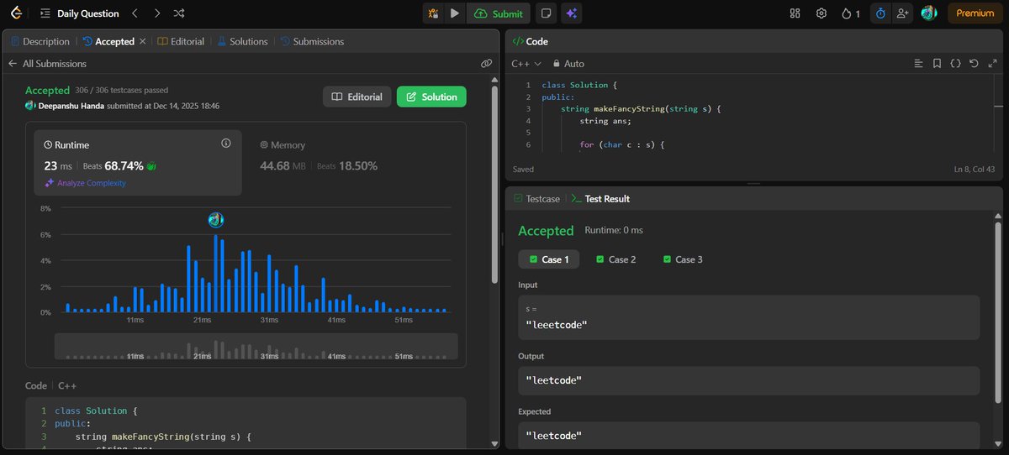Open the profile avatar menu
Viewport: 1009px width, 455px height.
pyautogui.click(x=929, y=13)
